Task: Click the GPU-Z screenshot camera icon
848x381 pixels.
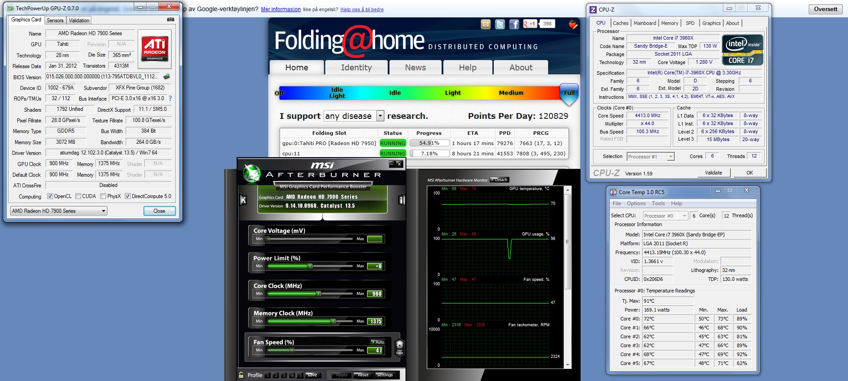Action: pos(170,20)
